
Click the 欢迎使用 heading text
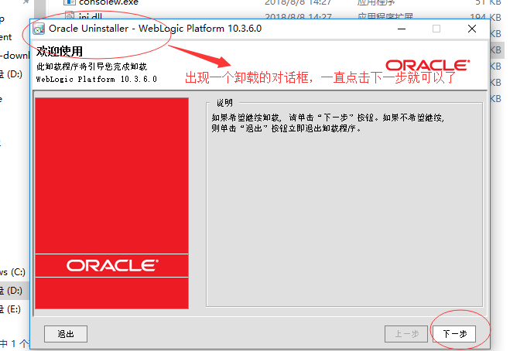(60, 51)
